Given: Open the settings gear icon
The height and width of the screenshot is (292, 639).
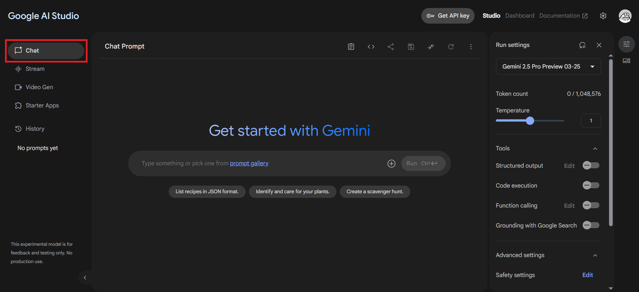Looking at the screenshot, I should tap(603, 16).
